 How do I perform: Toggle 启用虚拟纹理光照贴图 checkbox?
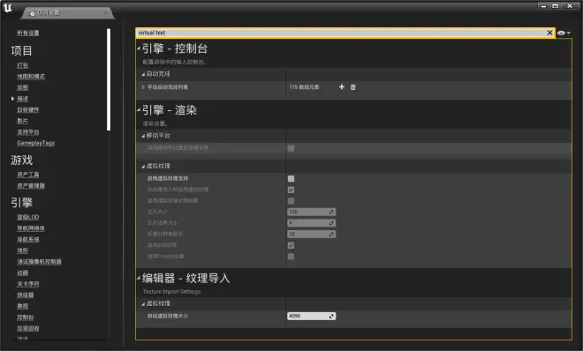click(x=291, y=201)
